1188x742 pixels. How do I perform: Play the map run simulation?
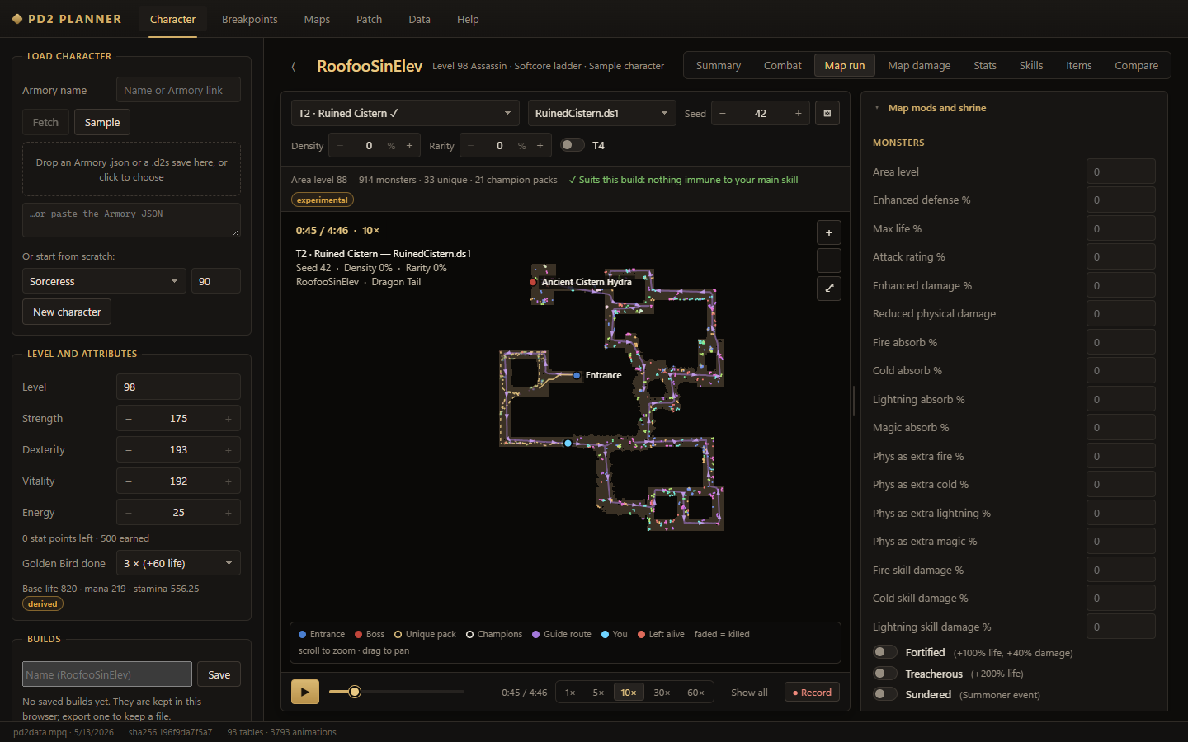coord(305,692)
